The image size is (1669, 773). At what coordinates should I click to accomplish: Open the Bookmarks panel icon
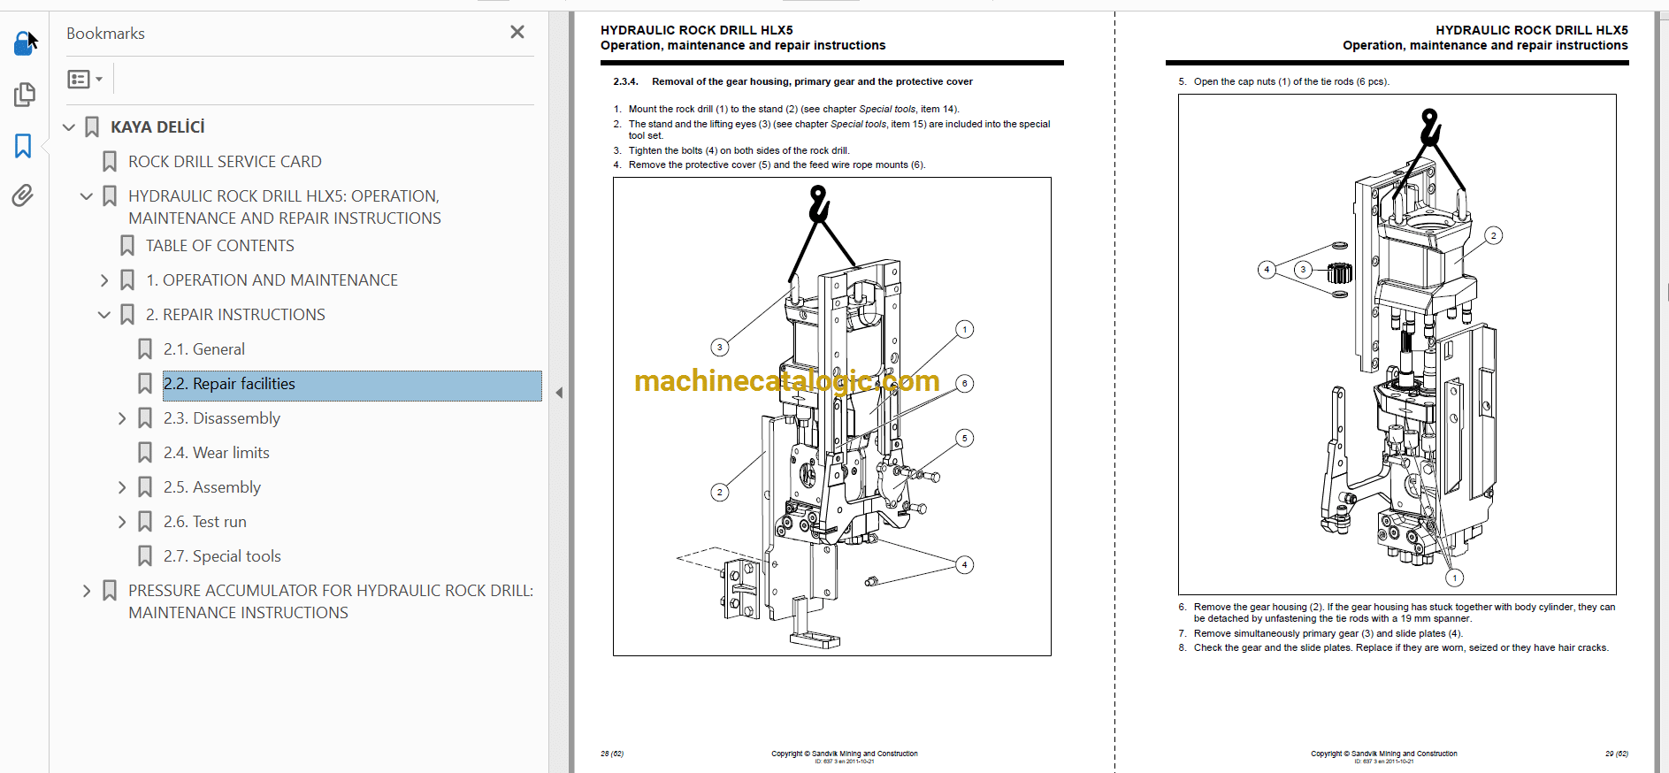click(x=24, y=146)
